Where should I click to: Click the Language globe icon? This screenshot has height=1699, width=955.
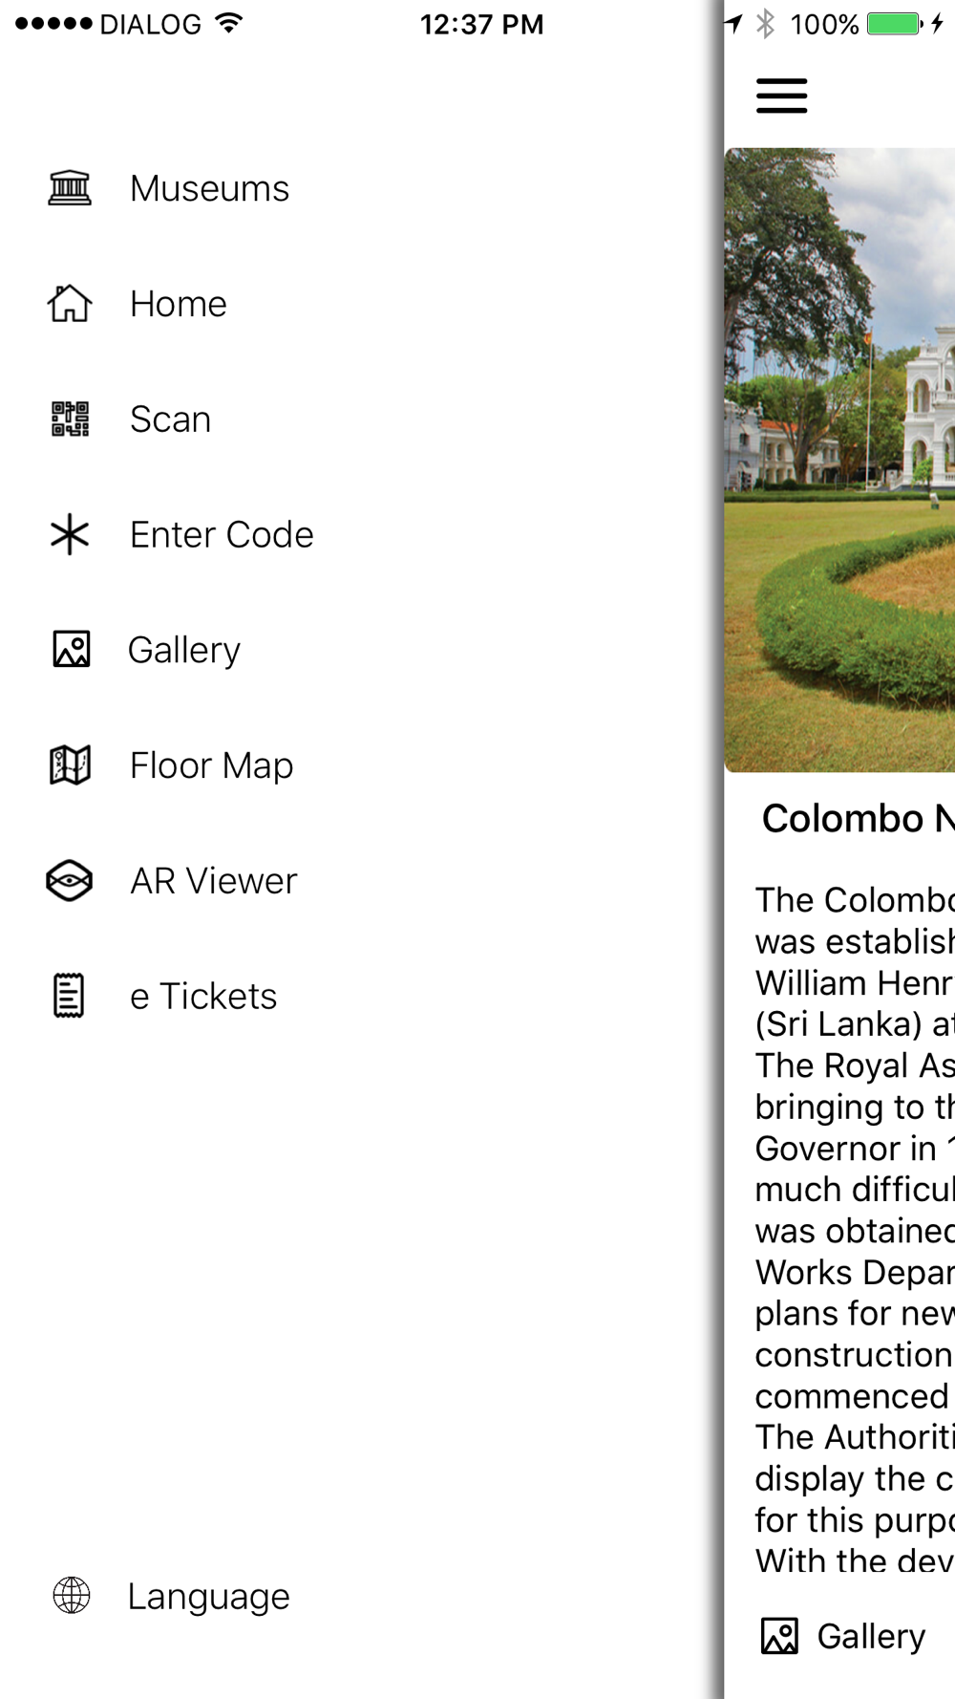tap(72, 1595)
